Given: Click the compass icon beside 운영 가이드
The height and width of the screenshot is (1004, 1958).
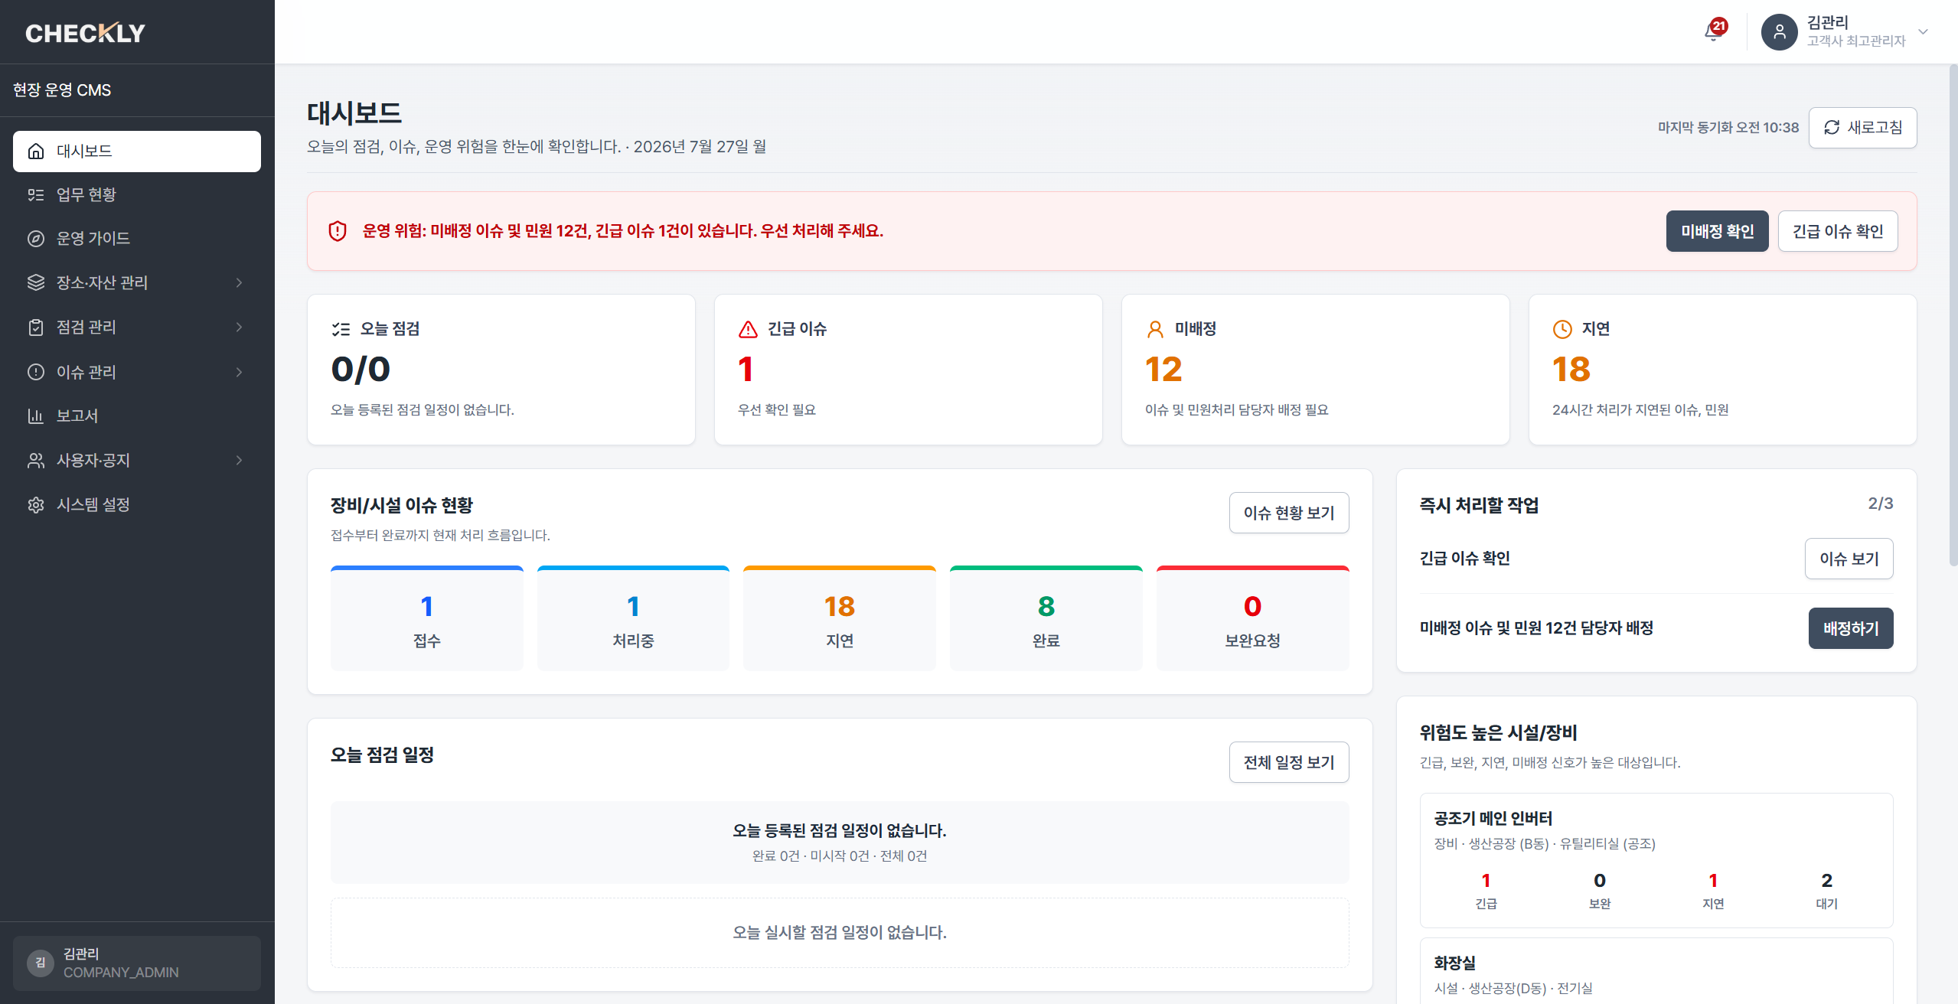Looking at the screenshot, I should (x=36, y=239).
